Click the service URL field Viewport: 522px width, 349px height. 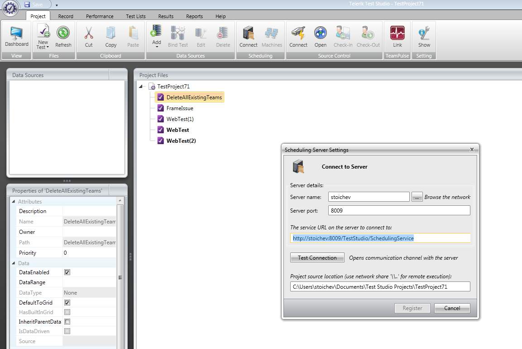(380, 238)
